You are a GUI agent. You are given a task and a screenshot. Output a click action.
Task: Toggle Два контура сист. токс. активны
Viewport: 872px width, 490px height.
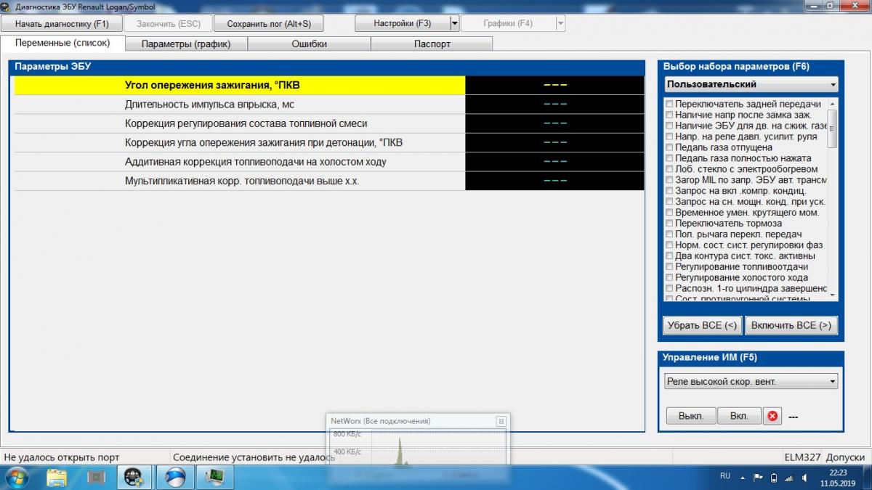[670, 256]
